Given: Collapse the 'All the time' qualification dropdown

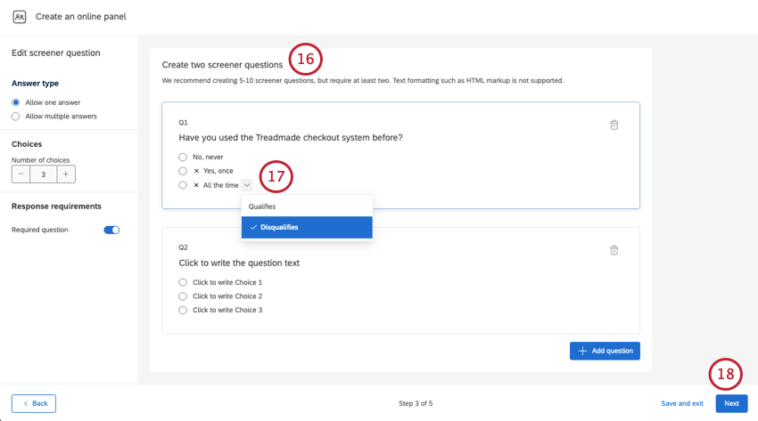Looking at the screenshot, I should click(x=247, y=185).
